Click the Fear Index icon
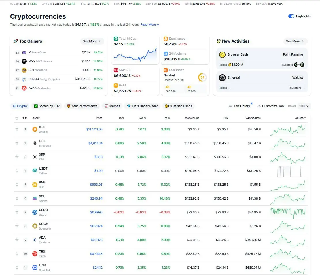This screenshot has width=320, height=275. coord(166,70)
